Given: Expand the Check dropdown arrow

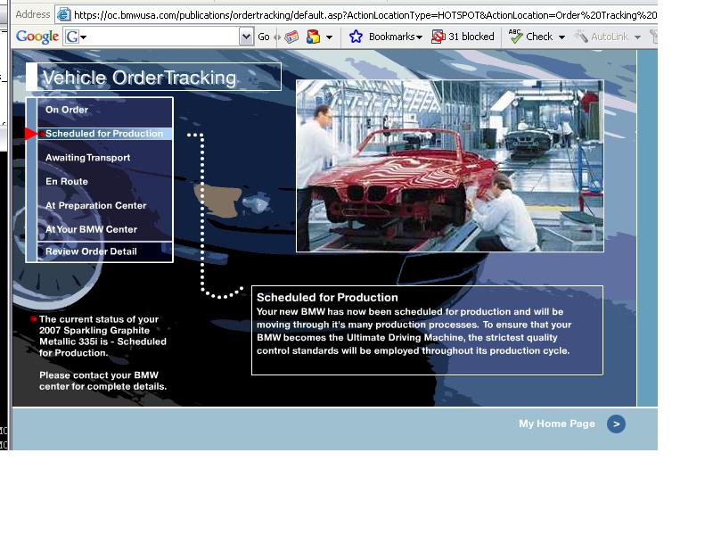Looking at the screenshot, I should pyautogui.click(x=561, y=37).
